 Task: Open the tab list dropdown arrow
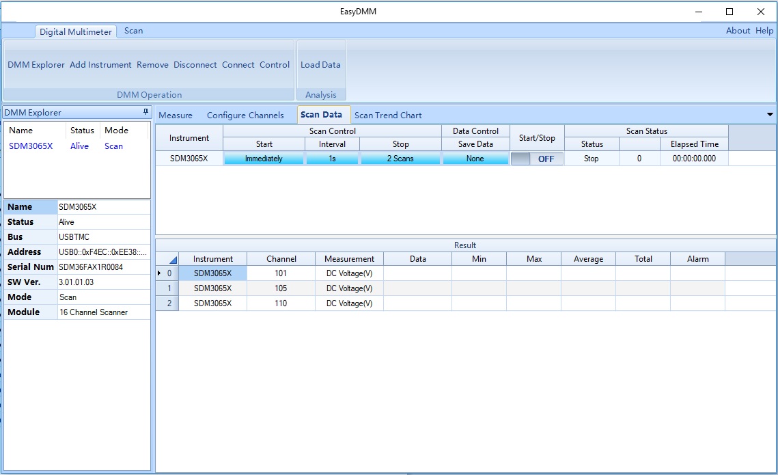coord(770,115)
